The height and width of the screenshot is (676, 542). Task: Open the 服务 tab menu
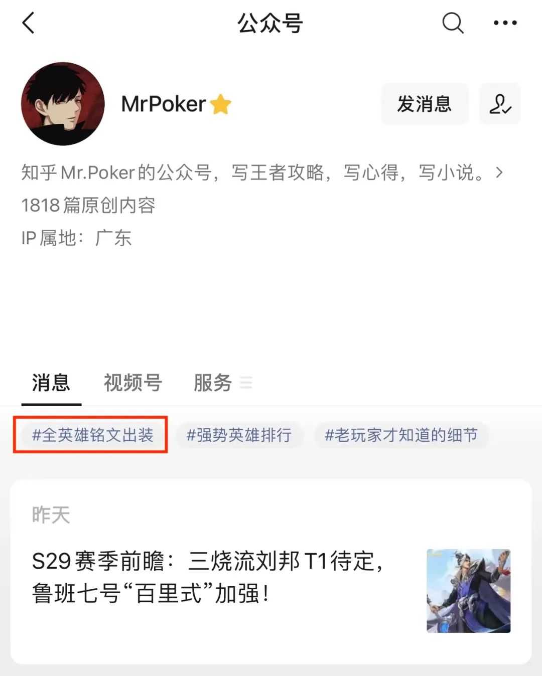pos(213,383)
